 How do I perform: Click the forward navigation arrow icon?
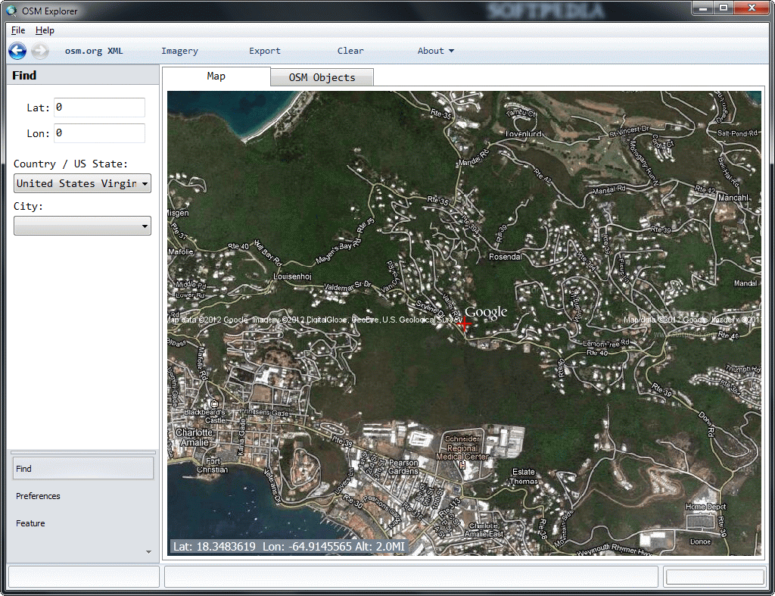(x=39, y=51)
